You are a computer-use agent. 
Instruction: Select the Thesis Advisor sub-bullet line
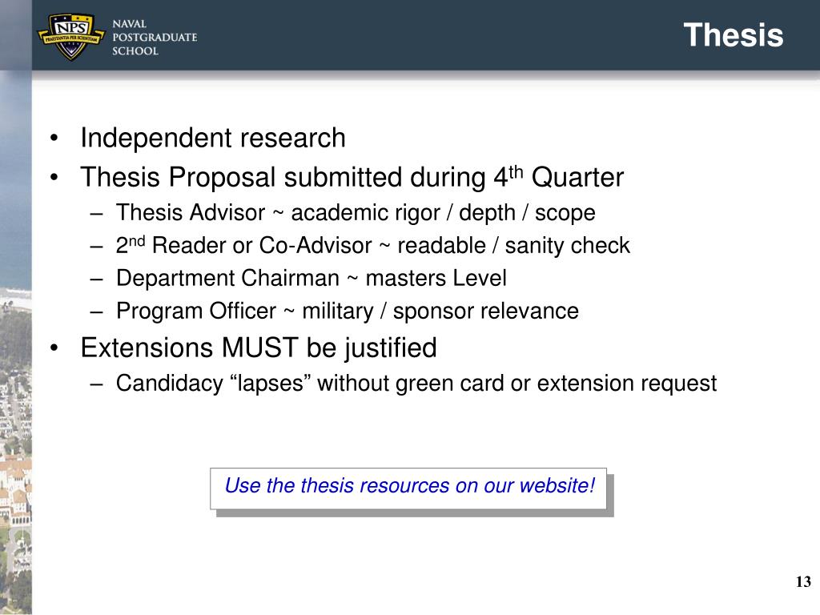[356, 213]
